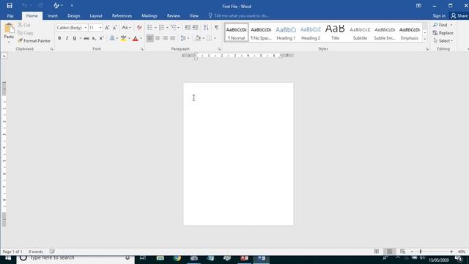Increase paragraph indent
This screenshot has width=469, height=264.
tap(195, 28)
